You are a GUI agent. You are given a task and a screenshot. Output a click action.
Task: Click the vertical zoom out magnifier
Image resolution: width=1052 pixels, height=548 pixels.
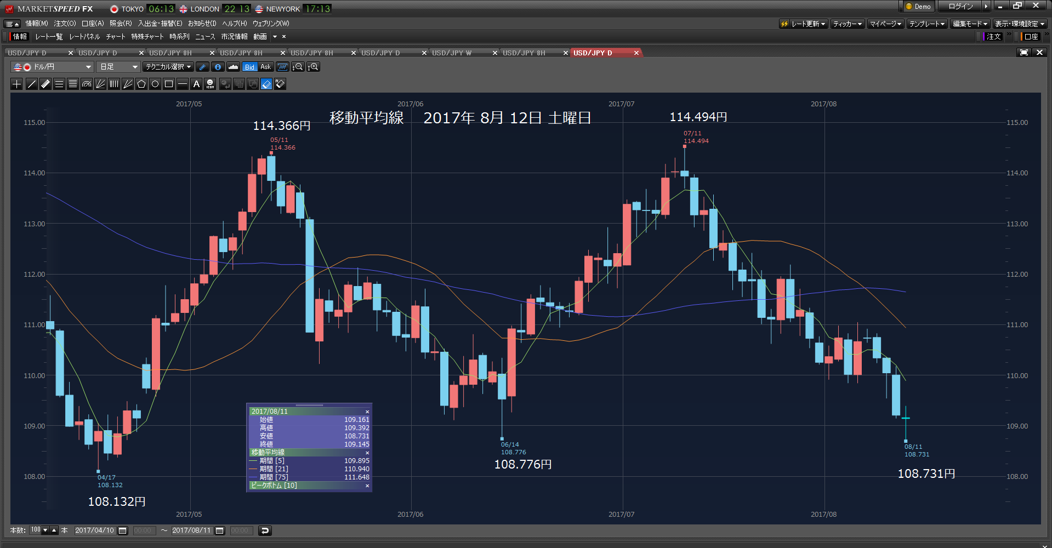click(298, 67)
